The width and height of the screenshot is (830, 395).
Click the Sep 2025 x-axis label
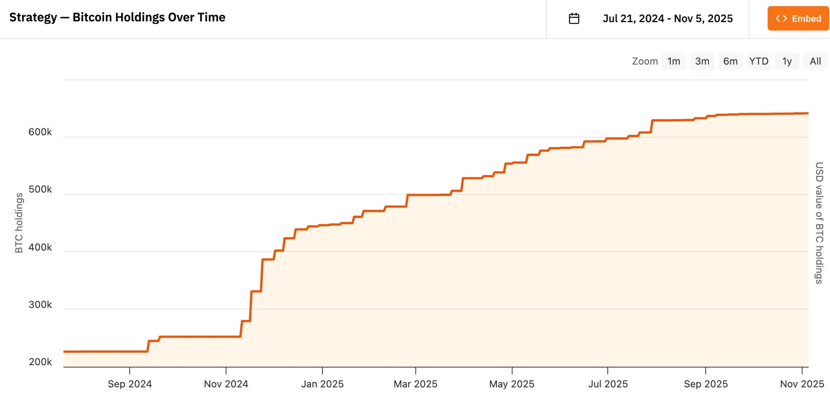coord(706,384)
